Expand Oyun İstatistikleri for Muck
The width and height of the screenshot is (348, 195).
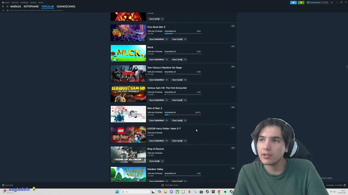pyautogui.click(x=159, y=60)
